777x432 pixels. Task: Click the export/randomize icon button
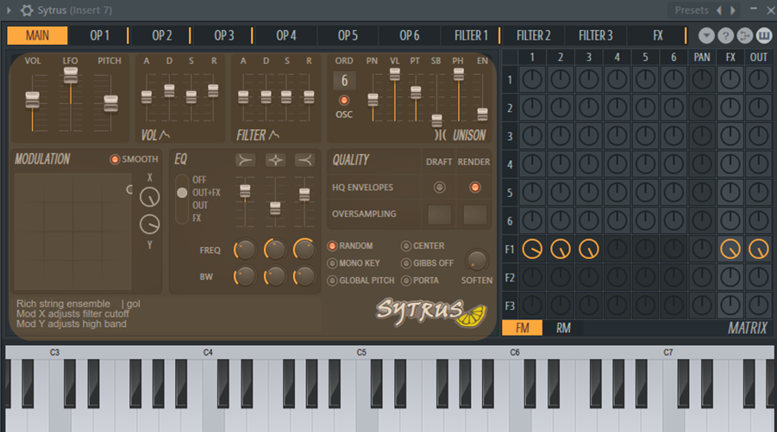(744, 35)
